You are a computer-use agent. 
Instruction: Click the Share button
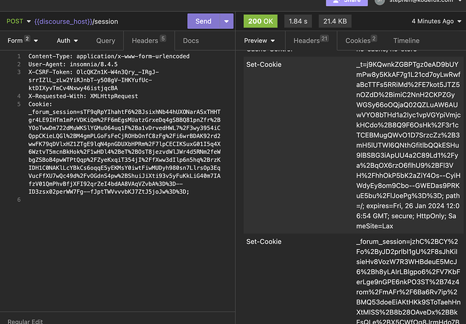tap(347, 2)
